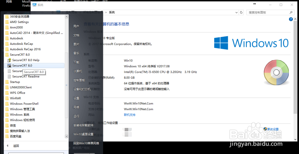Image resolution: width=299 pixels, height=154 pixels.
Task: Click the 联机支持 link
Action: point(130,115)
